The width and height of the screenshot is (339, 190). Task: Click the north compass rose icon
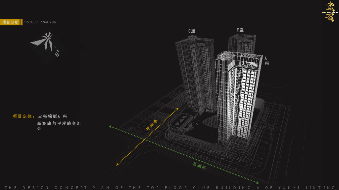tap(45, 44)
